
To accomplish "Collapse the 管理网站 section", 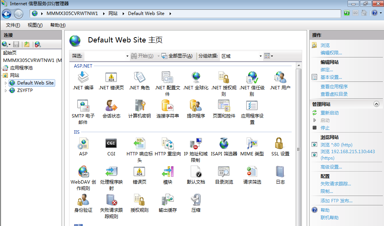I will (x=376, y=104).
